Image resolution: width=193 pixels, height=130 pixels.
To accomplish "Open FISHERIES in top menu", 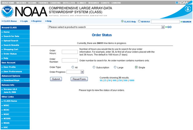I will pyautogui.click(x=43, y=3).
